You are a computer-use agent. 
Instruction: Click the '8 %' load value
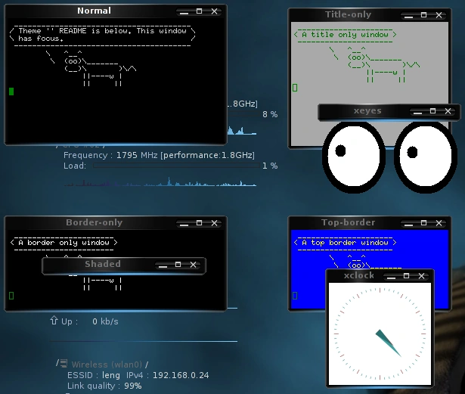point(270,114)
